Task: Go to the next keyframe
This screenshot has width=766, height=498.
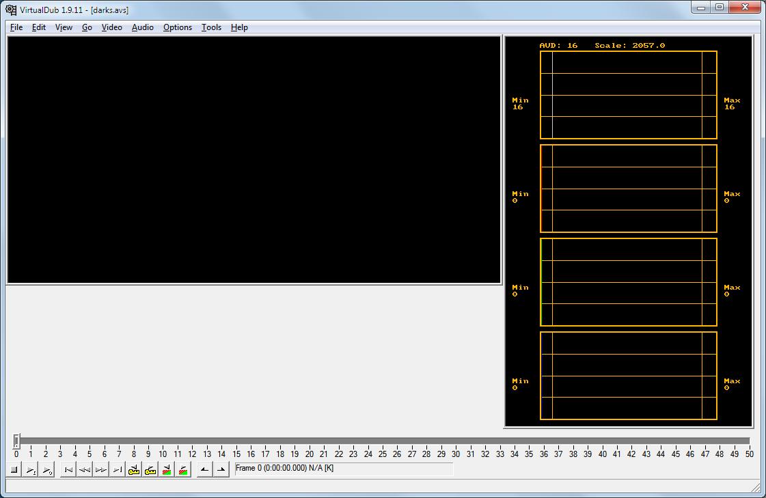Action: coord(150,470)
